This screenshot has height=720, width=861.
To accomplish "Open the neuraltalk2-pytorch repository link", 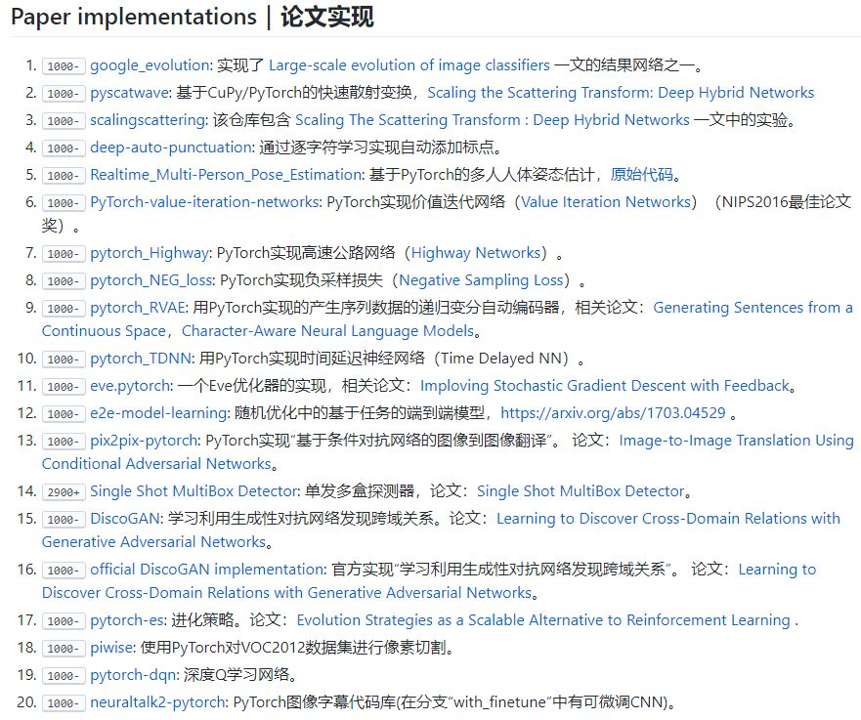I will [158, 703].
